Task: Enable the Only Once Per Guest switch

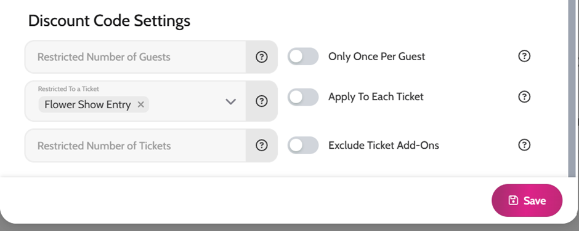Action: coord(303,57)
